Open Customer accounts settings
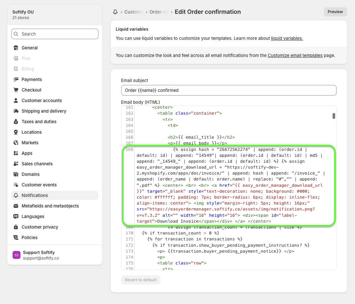355x304 pixels. click(55, 100)
